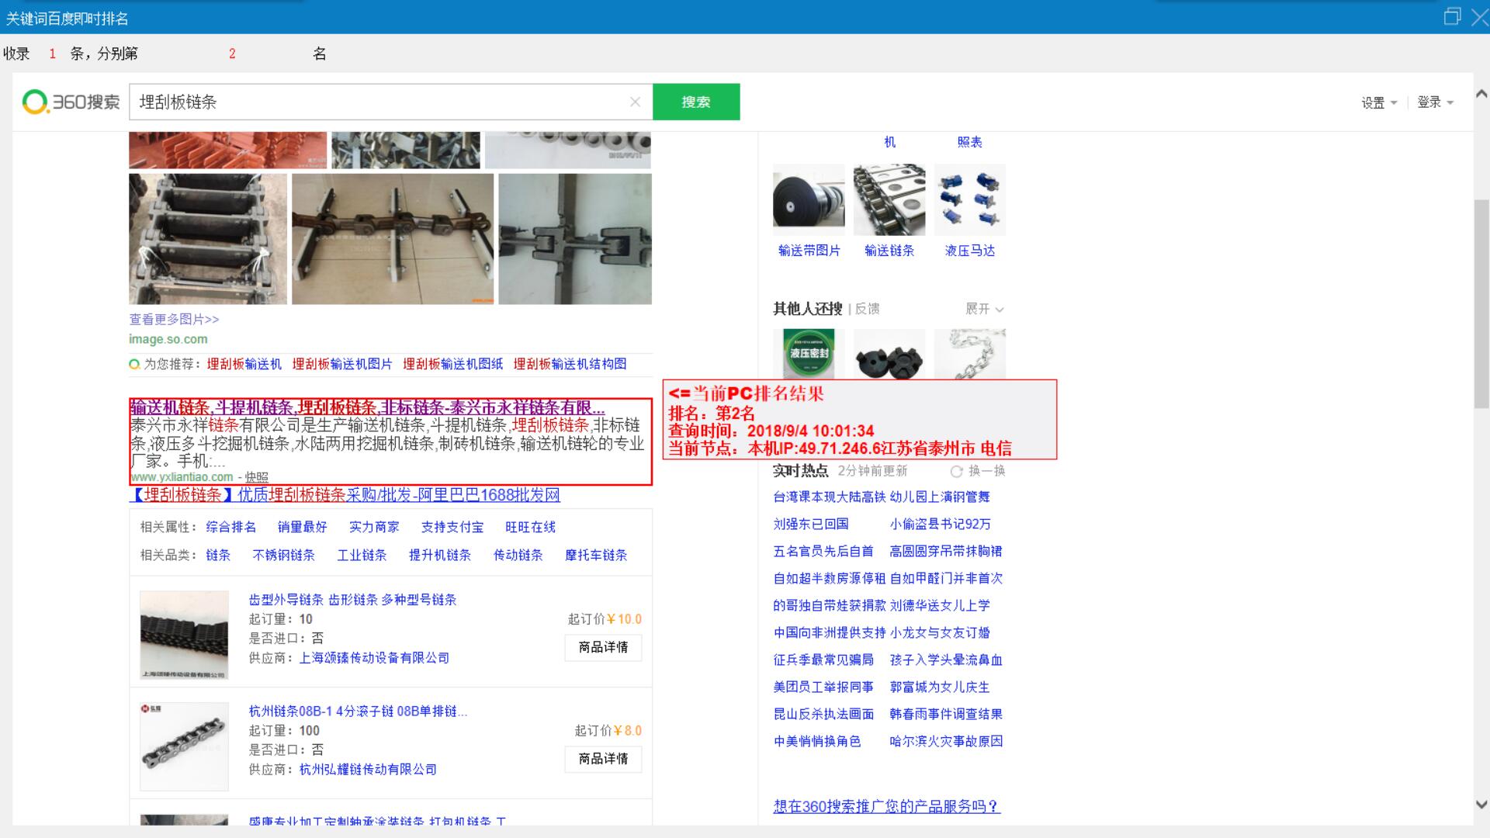Click the 反馈 link next to 其他人还搜
The width and height of the screenshot is (1490, 838).
(x=867, y=309)
